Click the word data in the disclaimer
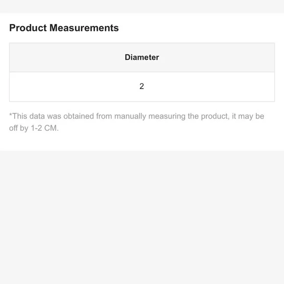 point(37,116)
